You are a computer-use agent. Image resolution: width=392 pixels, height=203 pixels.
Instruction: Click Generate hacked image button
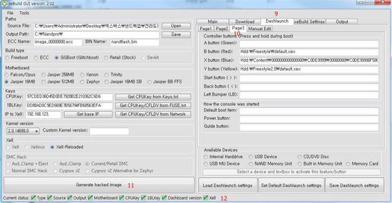(99, 185)
